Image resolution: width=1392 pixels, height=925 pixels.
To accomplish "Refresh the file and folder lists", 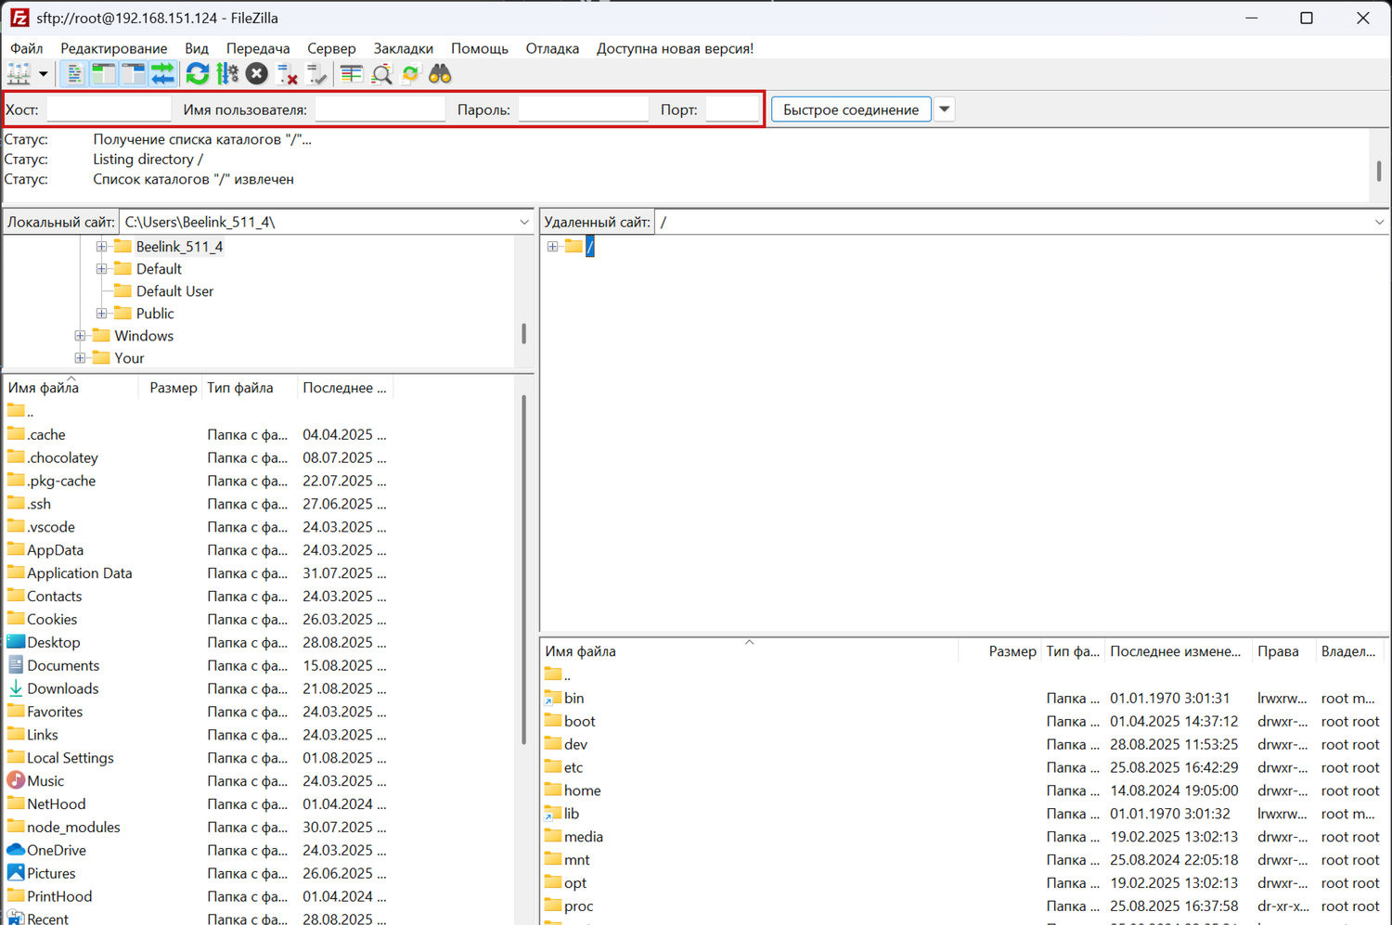I will tap(197, 74).
